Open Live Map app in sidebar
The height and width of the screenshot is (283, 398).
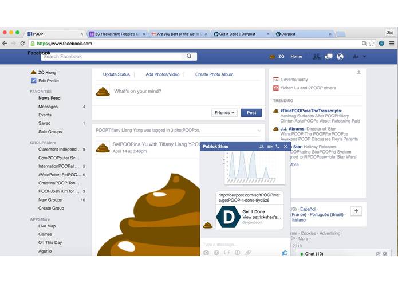(47, 226)
